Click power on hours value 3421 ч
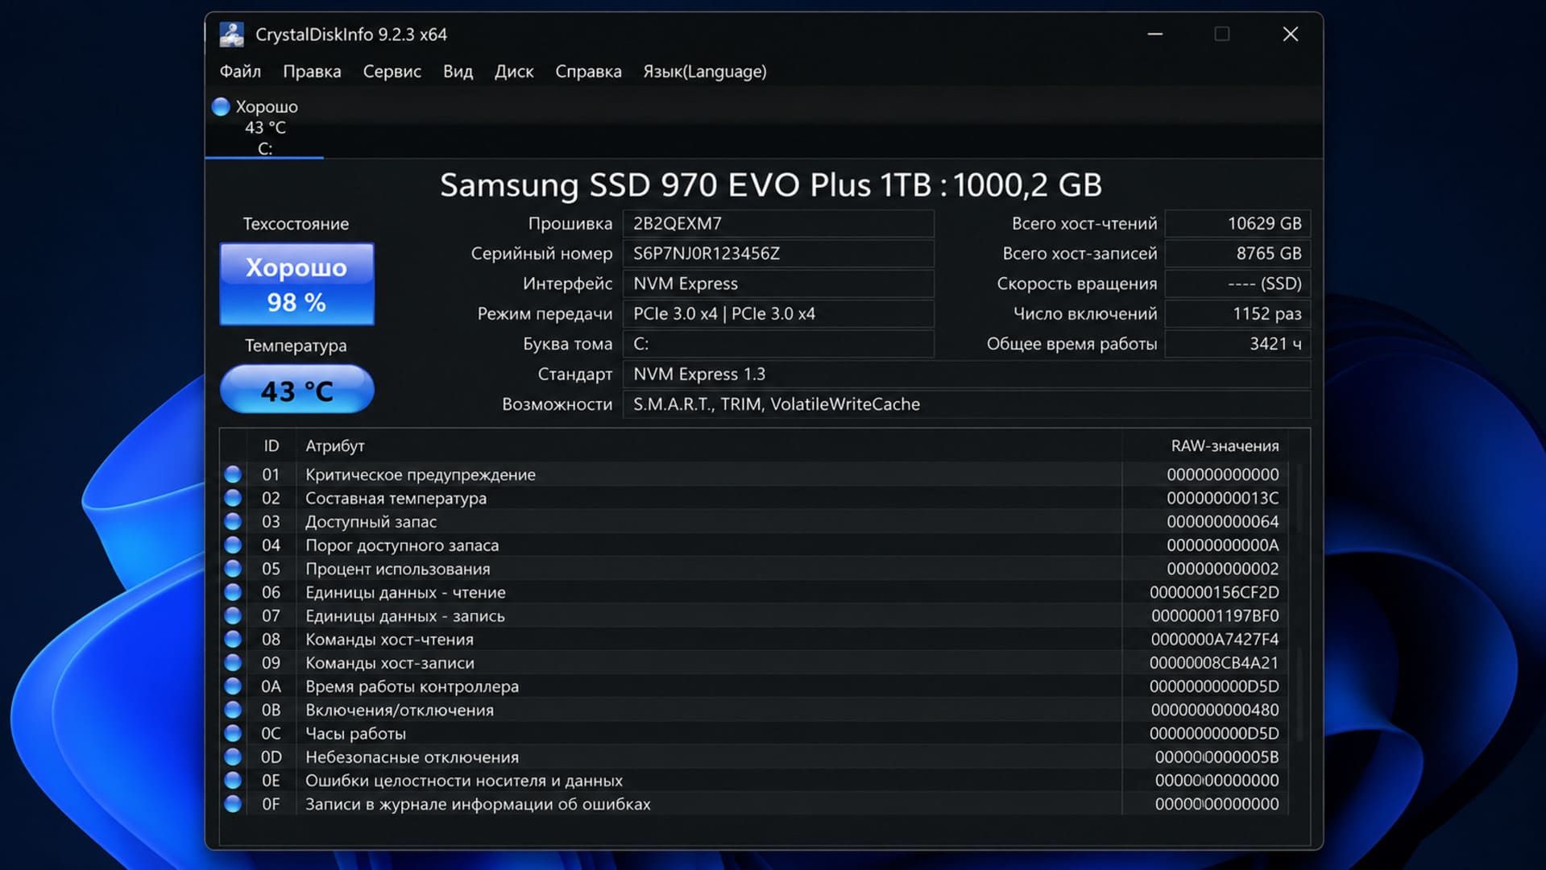 [1237, 344]
